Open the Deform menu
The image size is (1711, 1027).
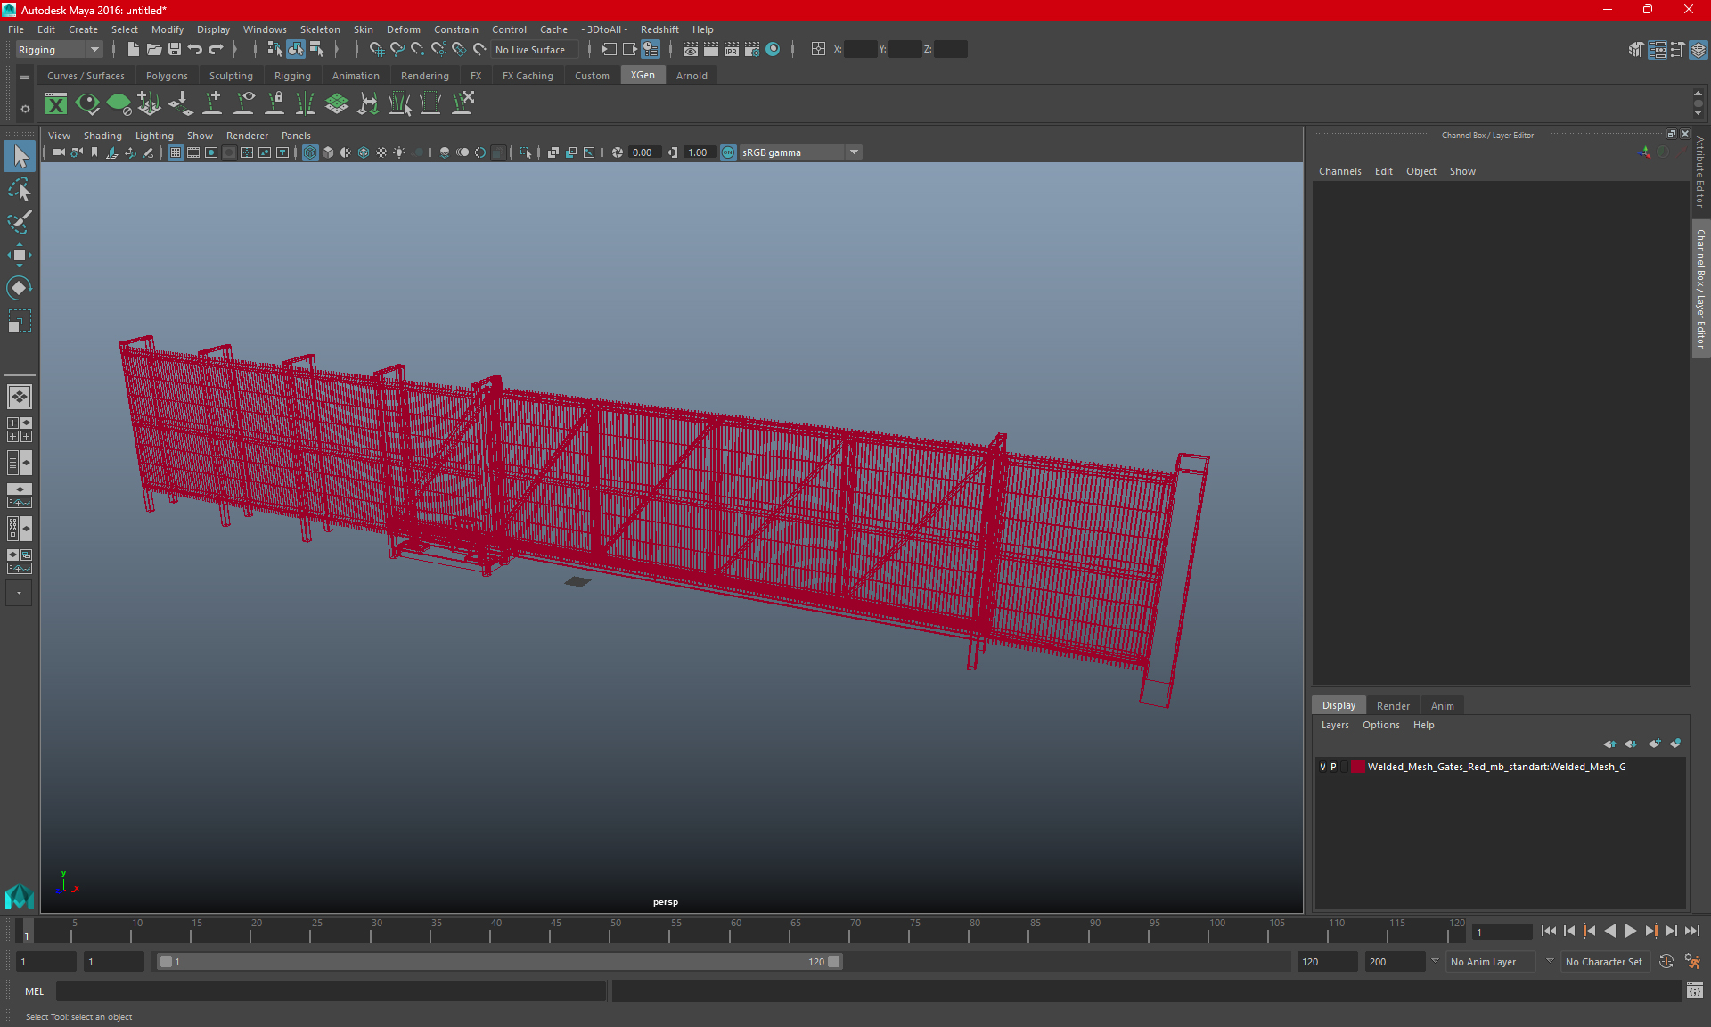click(x=403, y=29)
